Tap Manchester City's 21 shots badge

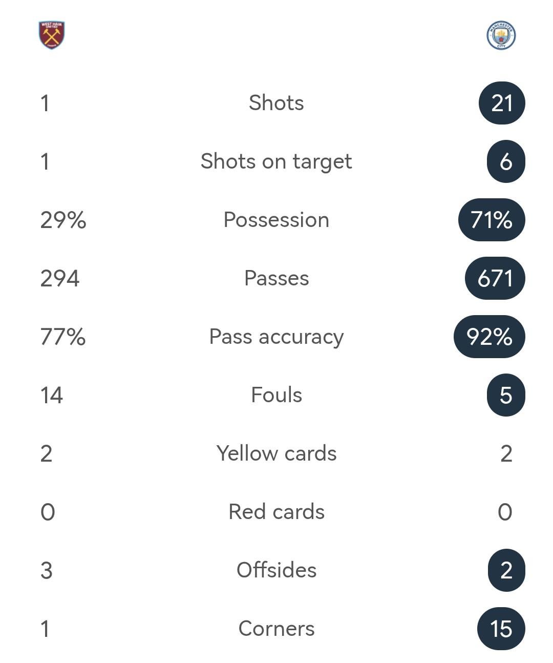click(502, 103)
